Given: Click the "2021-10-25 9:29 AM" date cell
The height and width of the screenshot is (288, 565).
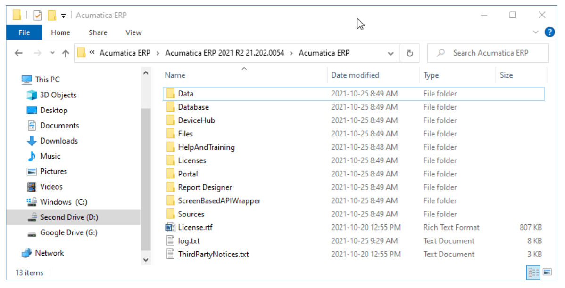Looking at the screenshot, I should pos(364,240).
